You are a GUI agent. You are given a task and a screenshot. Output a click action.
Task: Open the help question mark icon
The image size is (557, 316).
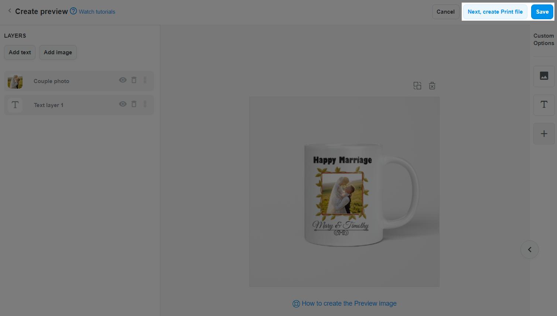(73, 11)
